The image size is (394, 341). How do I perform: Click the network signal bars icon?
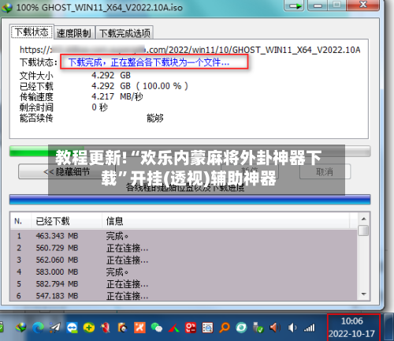(x=309, y=328)
